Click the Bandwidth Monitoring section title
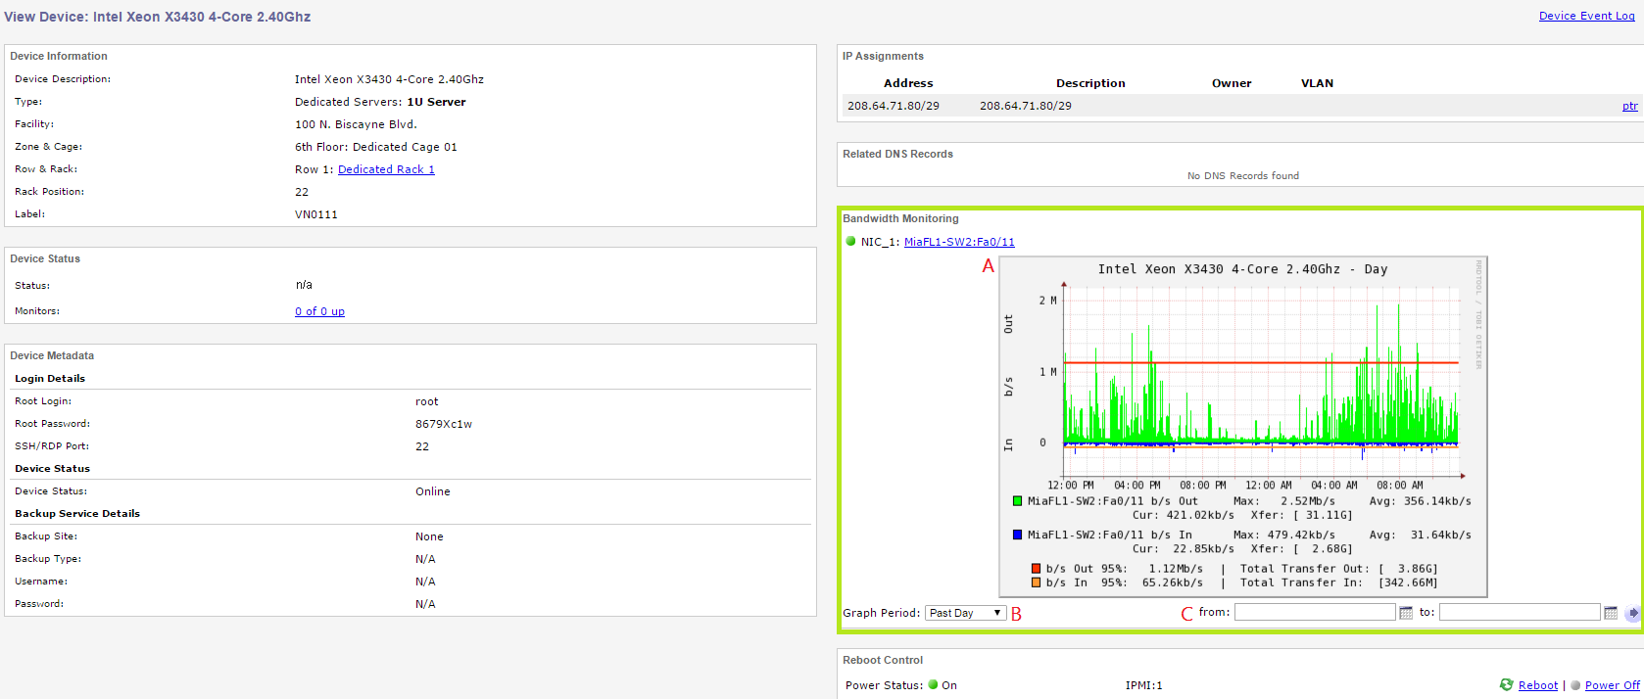Screen dimensions: 1644x699 coord(900,218)
